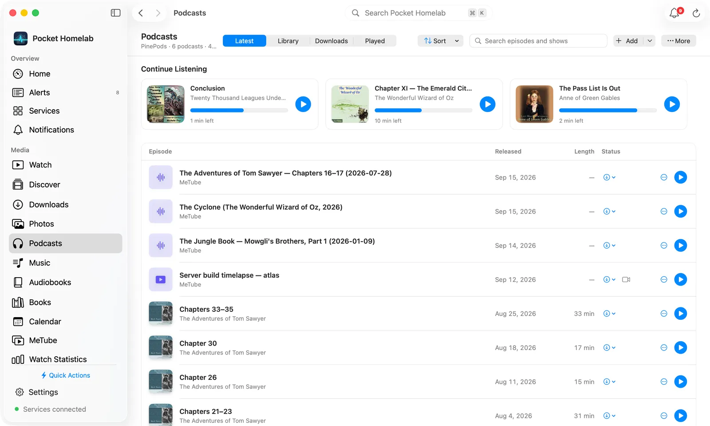The width and height of the screenshot is (710, 426).
Task: Open Music in sidebar
Action: [66, 263]
